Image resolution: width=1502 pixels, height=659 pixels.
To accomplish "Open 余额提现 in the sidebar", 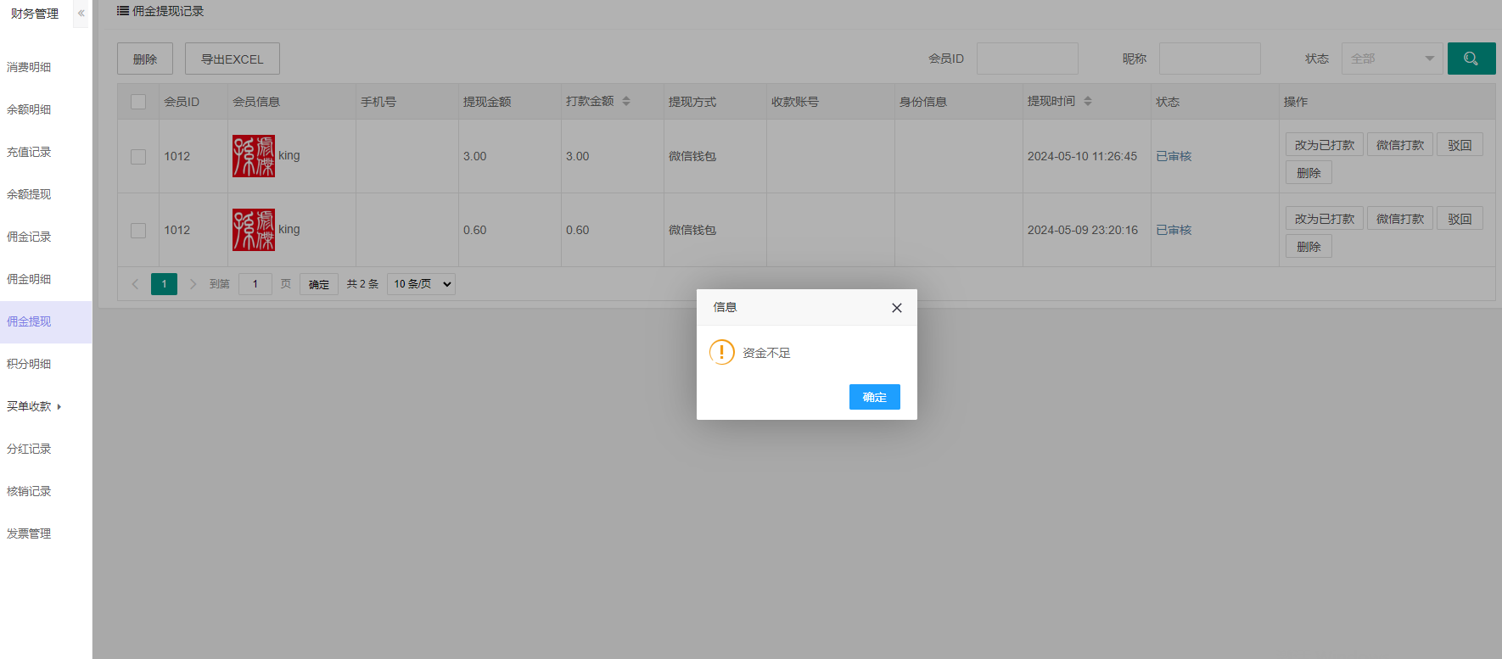I will point(29,194).
